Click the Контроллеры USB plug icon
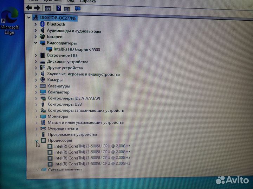This screenshot has height=189, width=253. click(43, 104)
